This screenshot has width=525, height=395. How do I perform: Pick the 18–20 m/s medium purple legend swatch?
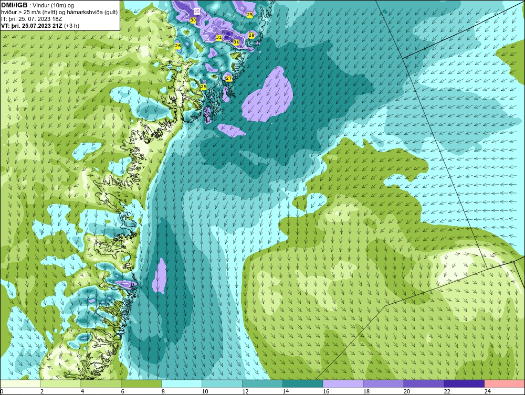383,383
